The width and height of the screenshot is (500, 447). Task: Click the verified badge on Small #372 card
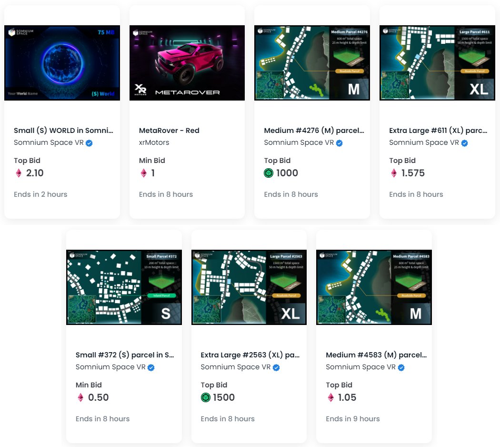151,367
